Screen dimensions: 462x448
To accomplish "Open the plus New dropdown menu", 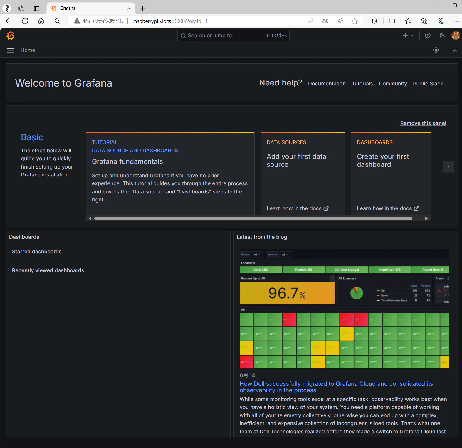I will click(408, 36).
